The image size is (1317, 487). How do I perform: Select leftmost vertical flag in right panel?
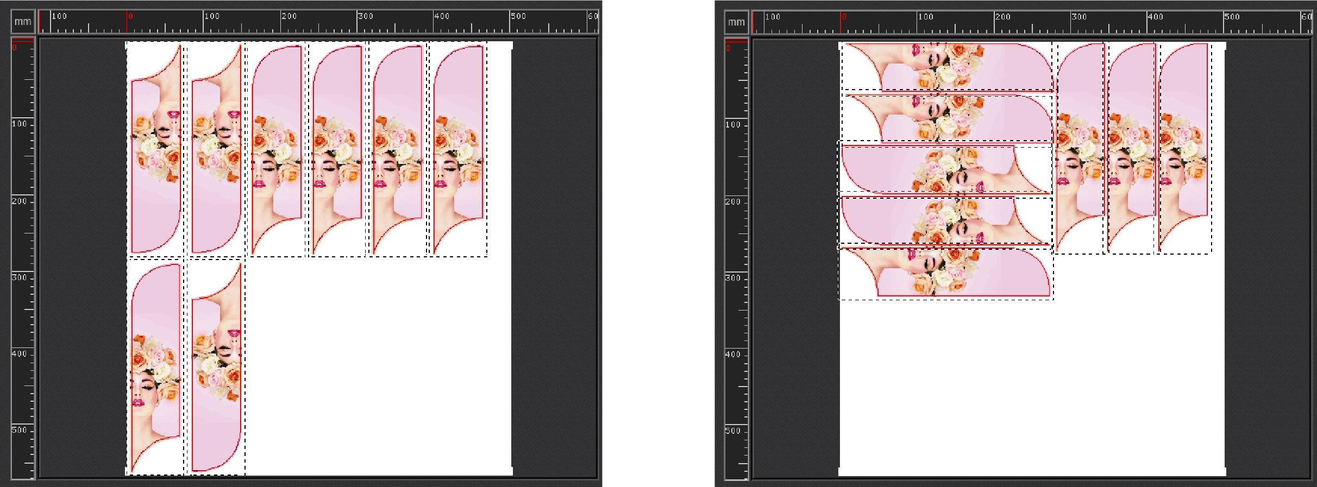(x=1080, y=148)
